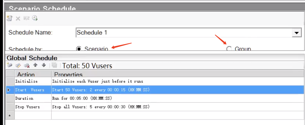Click the Rename Schedule icon
This screenshot has width=305, height=125.
coord(26,18)
